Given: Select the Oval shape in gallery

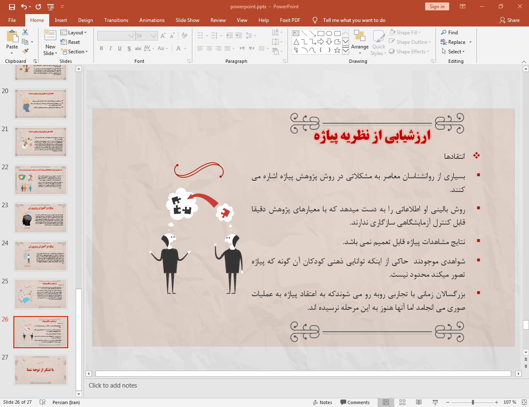Looking at the screenshot, I should (329, 34).
